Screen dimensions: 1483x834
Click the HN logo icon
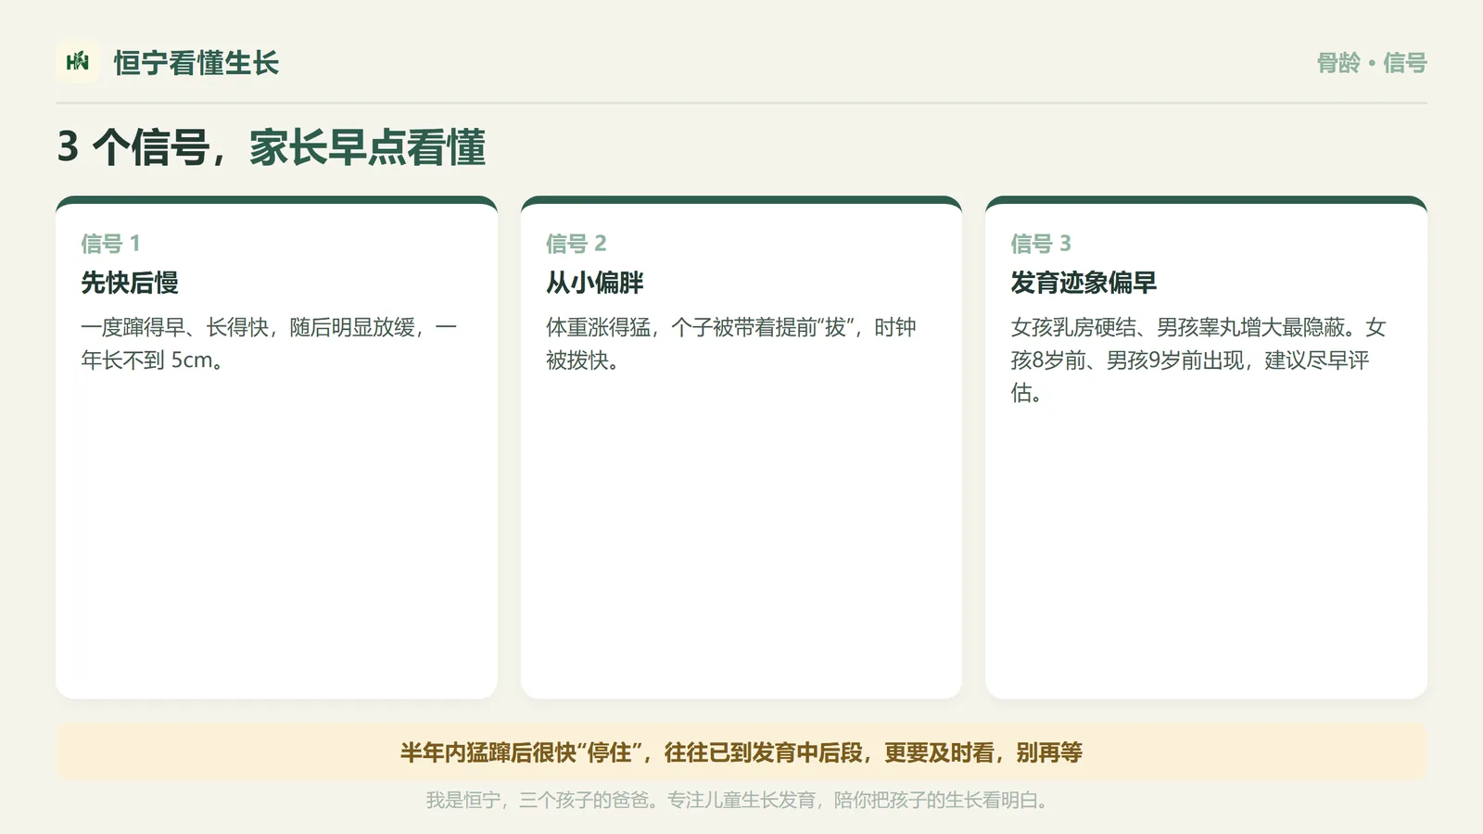(78, 62)
